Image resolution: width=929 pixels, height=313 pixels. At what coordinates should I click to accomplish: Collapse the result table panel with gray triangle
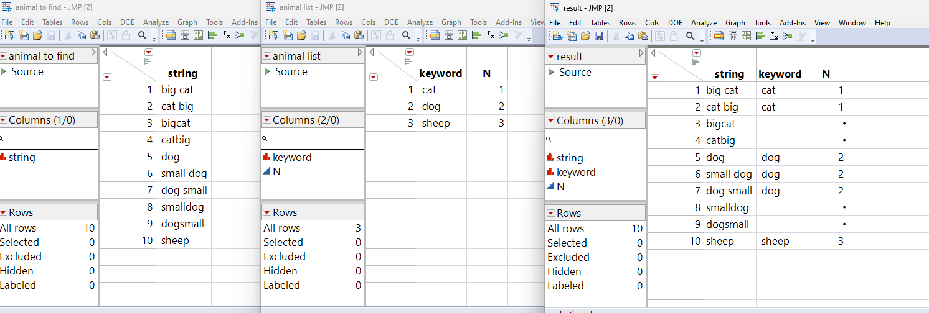[641, 53]
